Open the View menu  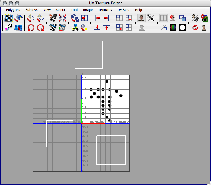[x=47, y=10]
